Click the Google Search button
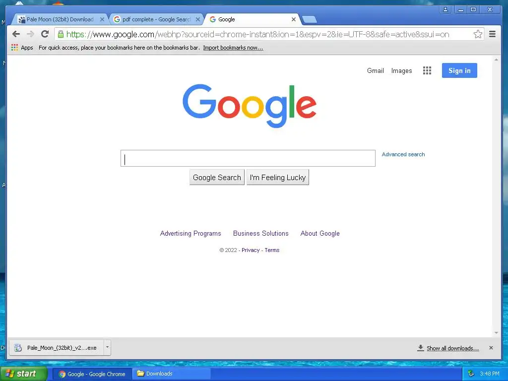 [x=217, y=177]
